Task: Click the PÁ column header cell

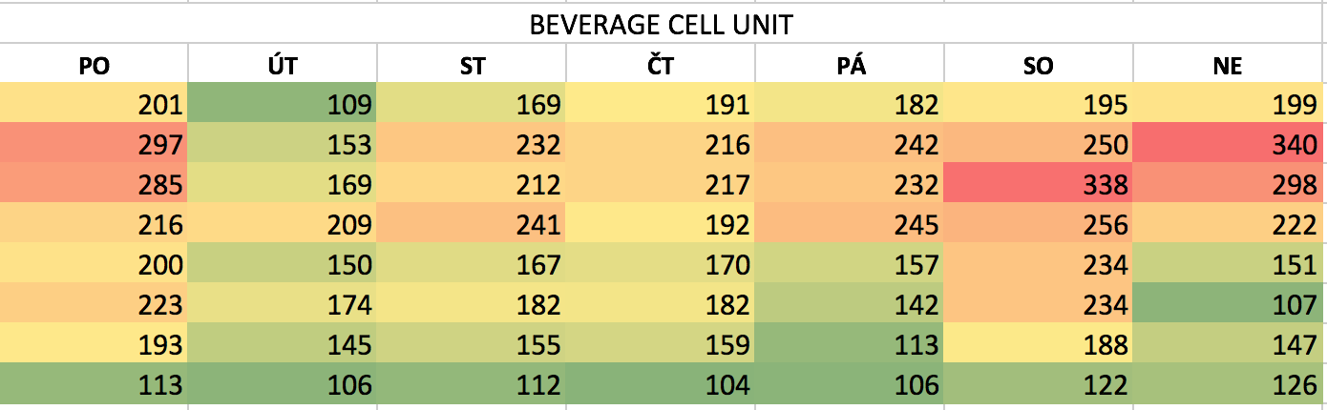Action: 850,66
